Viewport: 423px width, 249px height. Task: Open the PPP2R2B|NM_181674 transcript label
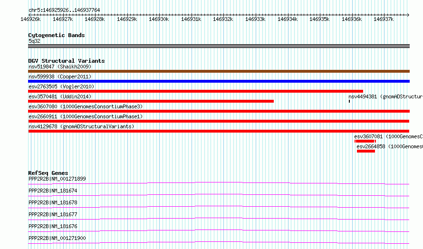53,191
